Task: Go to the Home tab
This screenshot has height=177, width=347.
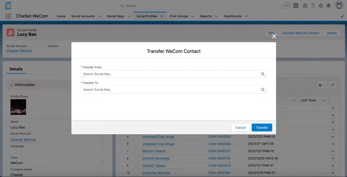Action: point(61,16)
